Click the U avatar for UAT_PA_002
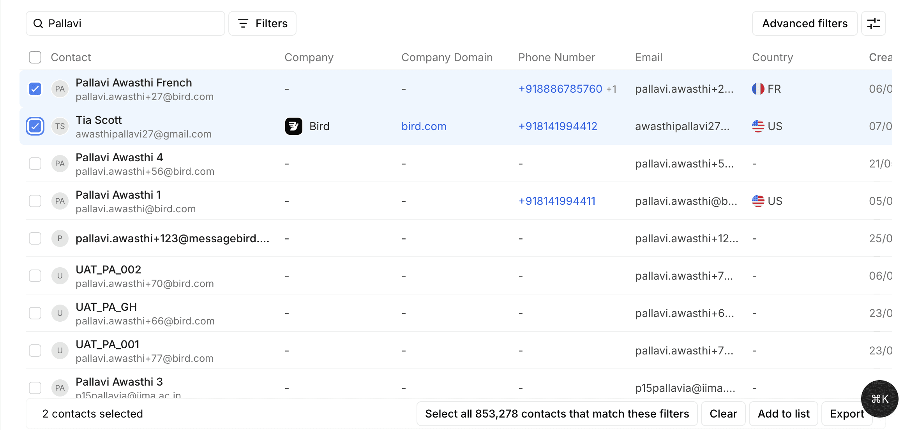The image size is (911, 430). click(x=60, y=276)
